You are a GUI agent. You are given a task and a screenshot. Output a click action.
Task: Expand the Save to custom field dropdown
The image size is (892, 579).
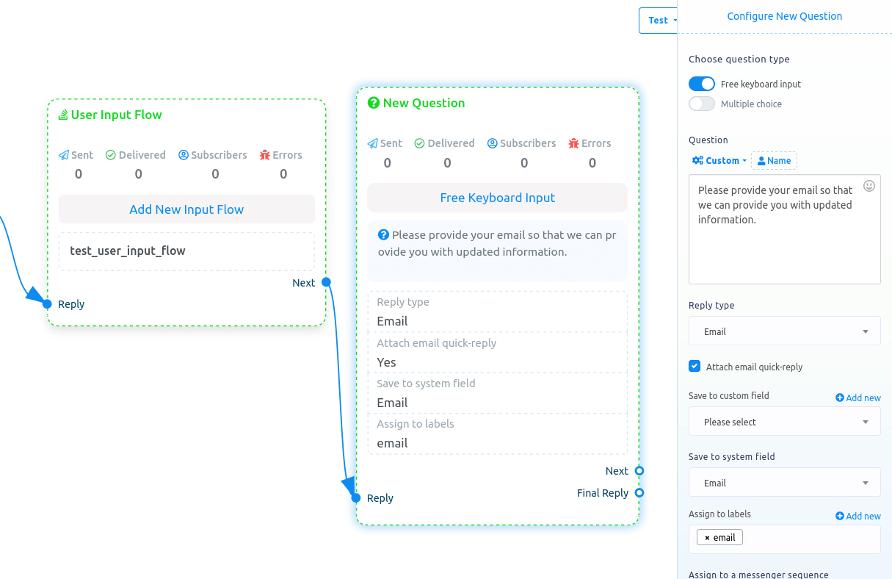784,422
